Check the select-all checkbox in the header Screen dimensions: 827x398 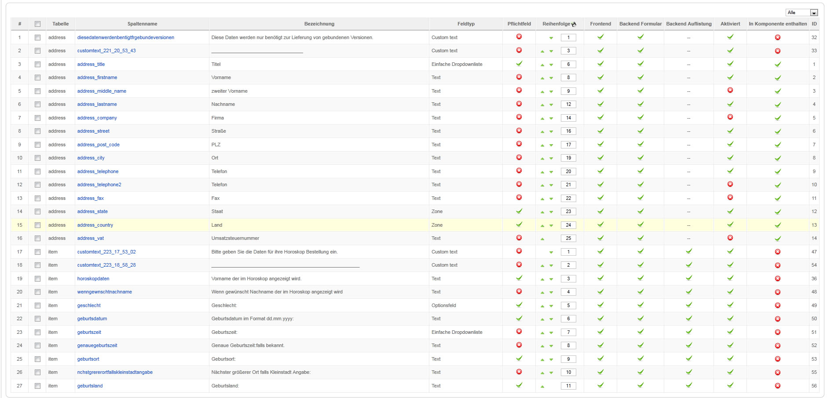(37, 24)
